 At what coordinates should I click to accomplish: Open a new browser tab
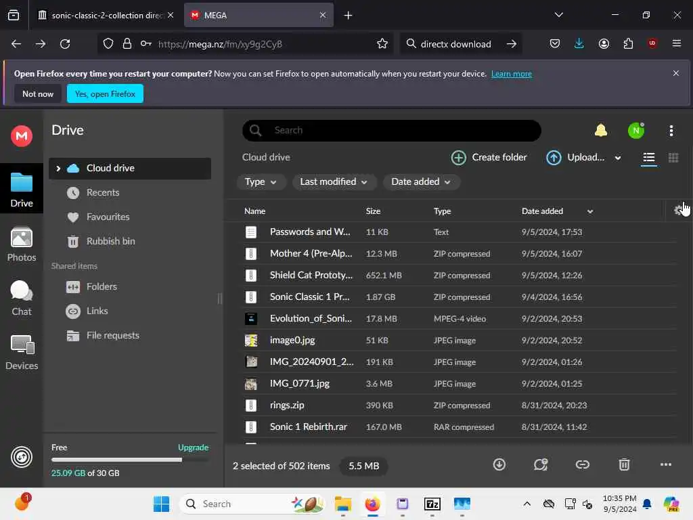pyautogui.click(x=349, y=16)
